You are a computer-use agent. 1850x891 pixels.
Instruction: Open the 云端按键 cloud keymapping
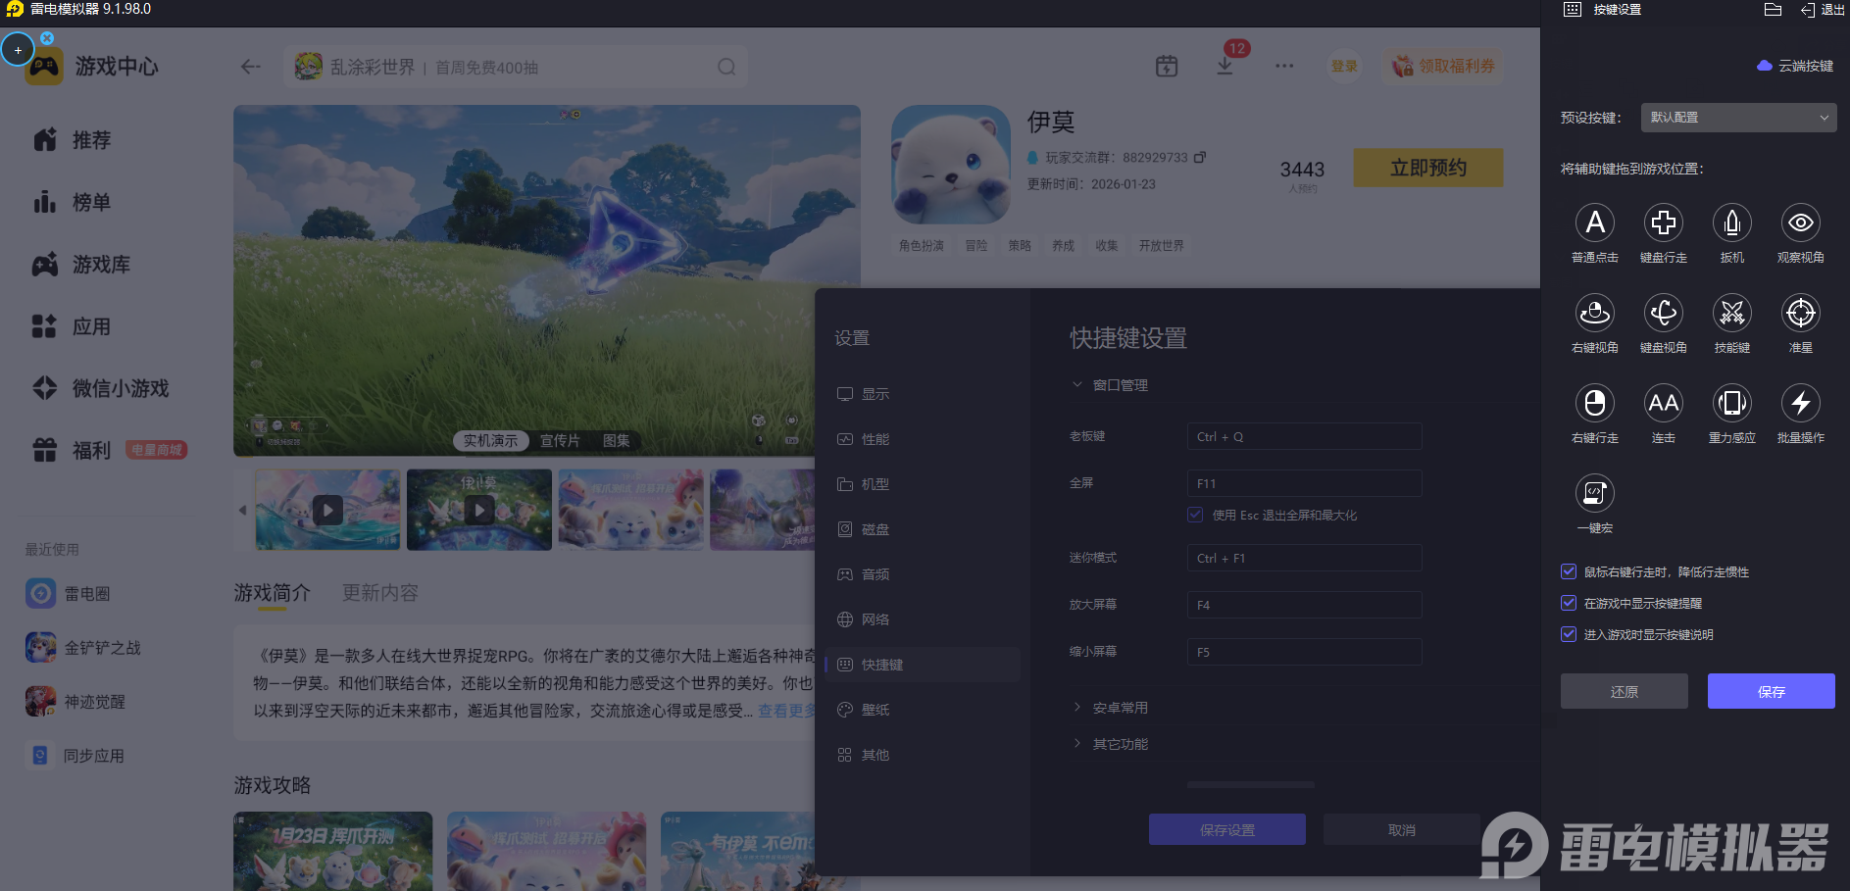coord(1795,66)
